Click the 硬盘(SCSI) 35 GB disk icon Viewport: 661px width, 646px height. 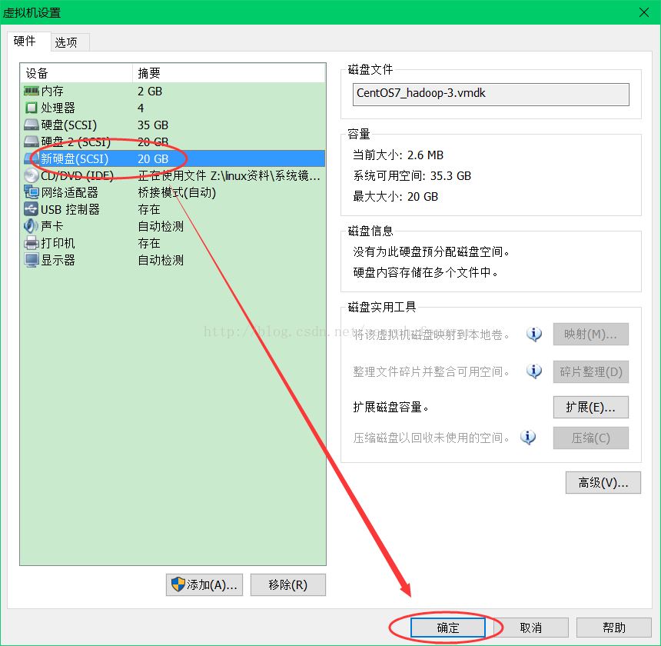point(32,125)
